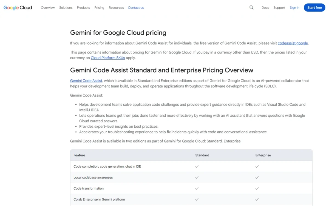Select the Enterprise column header

point(263,155)
